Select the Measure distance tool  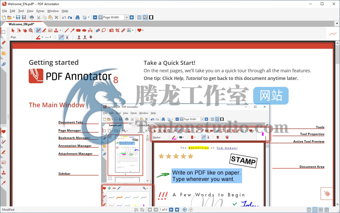tap(90, 30)
